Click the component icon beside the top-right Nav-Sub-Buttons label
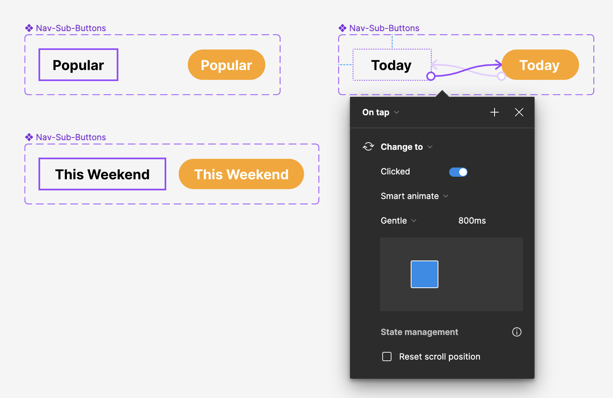The width and height of the screenshot is (613, 398). 342,28
